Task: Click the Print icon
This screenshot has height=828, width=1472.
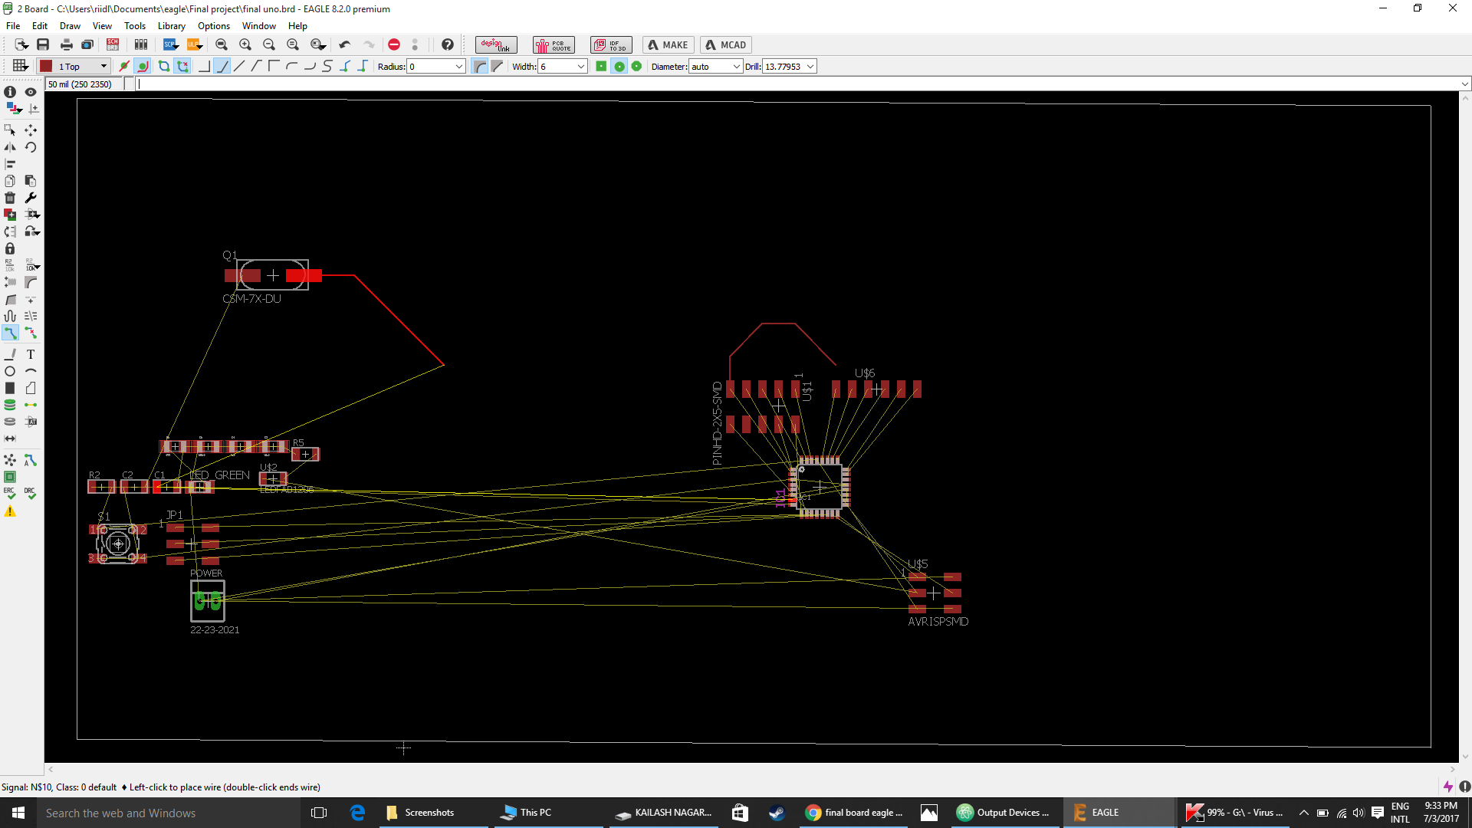Action: 66,44
